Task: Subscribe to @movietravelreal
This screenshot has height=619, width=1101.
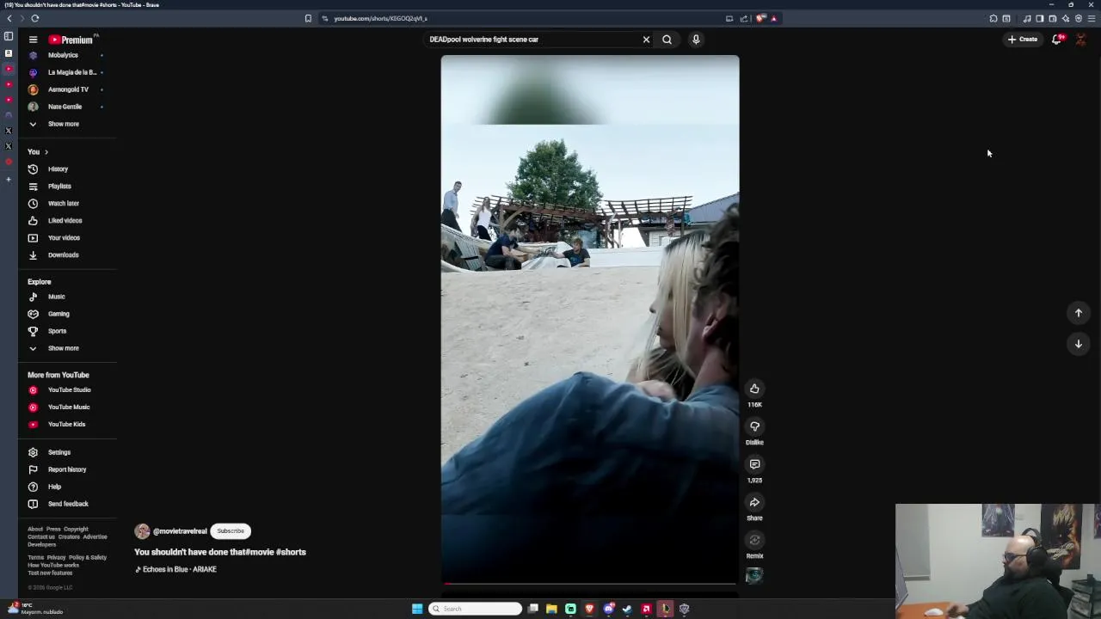Action: click(231, 531)
